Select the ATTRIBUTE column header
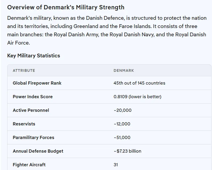Image resolution: width=212 pixels, height=170 pixels. [x=24, y=70]
